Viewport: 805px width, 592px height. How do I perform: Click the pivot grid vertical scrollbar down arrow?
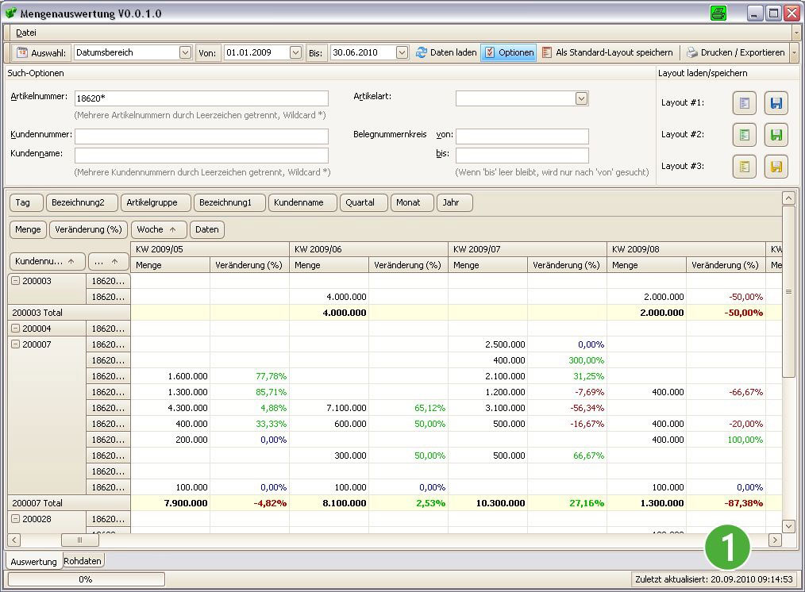(x=788, y=526)
